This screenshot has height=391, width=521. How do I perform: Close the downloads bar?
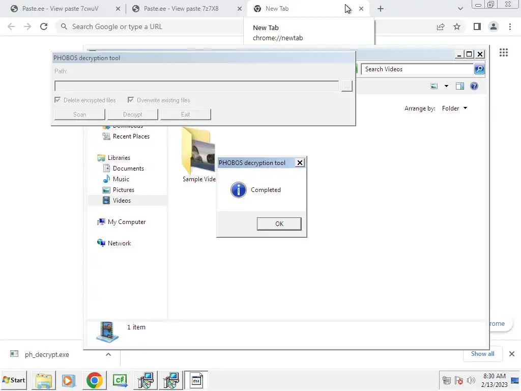[512, 354]
